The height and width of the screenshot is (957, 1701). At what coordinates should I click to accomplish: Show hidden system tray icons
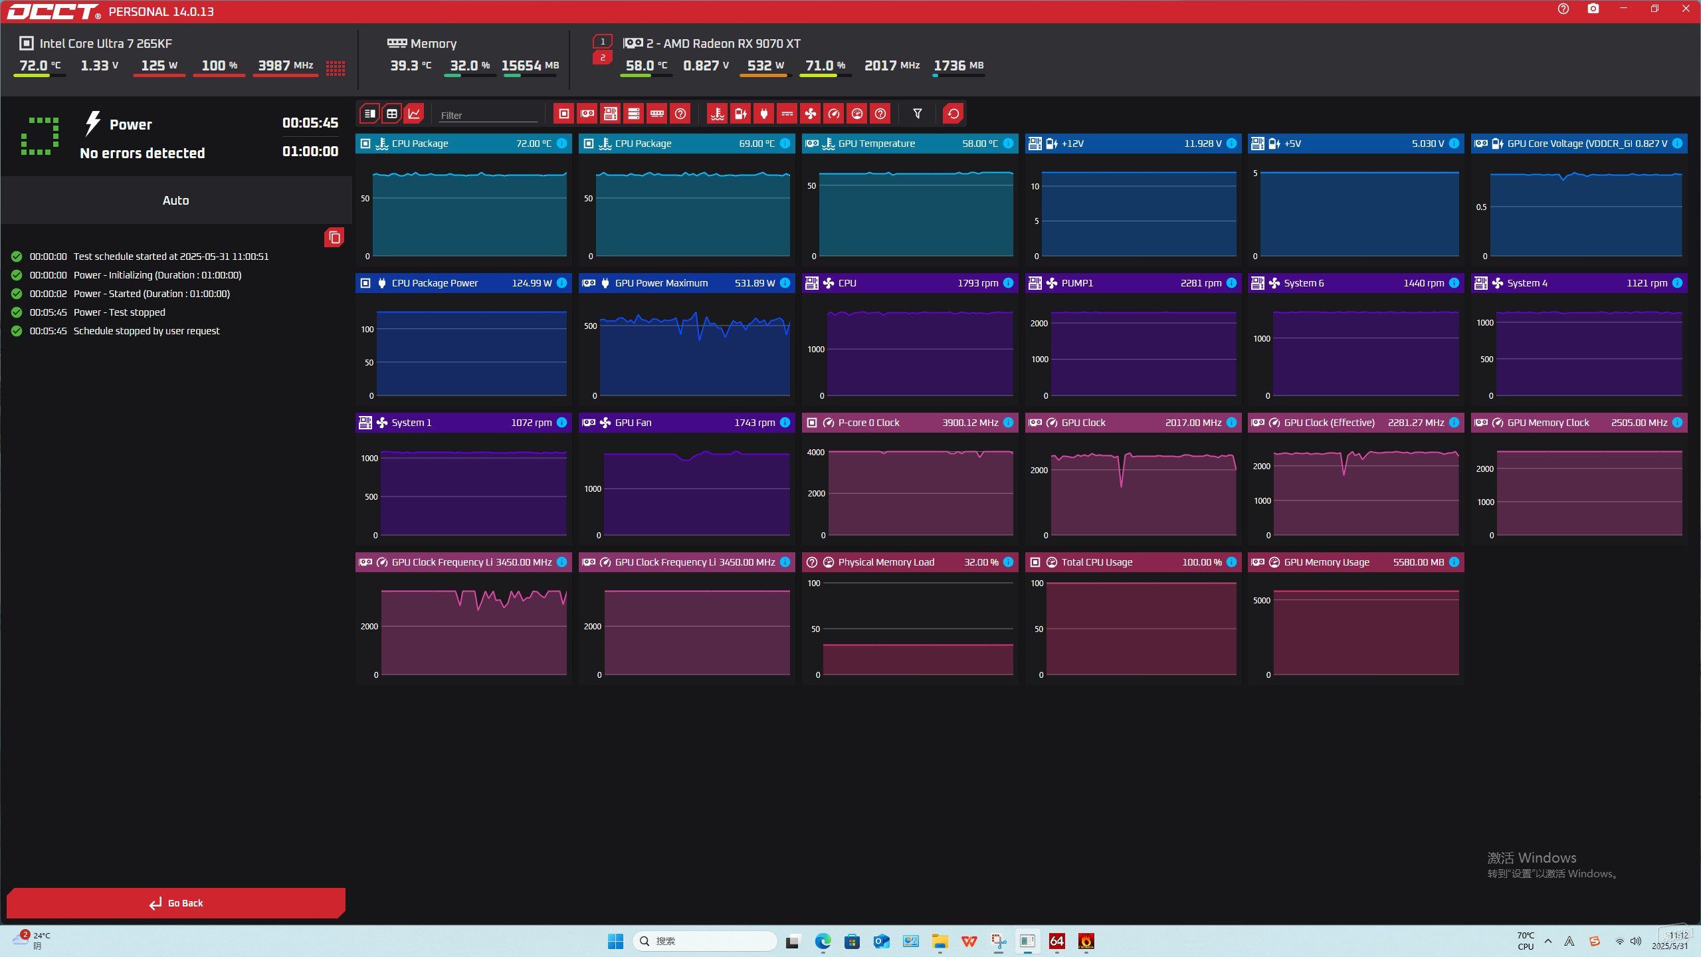pyautogui.click(x=1548, y=941)
